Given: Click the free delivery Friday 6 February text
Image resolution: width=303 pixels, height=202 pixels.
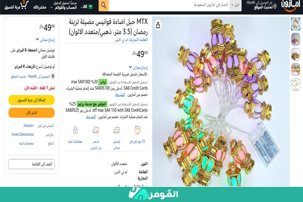Looking at the screenshot, I should pyautogui.click(x=33, y=54).
